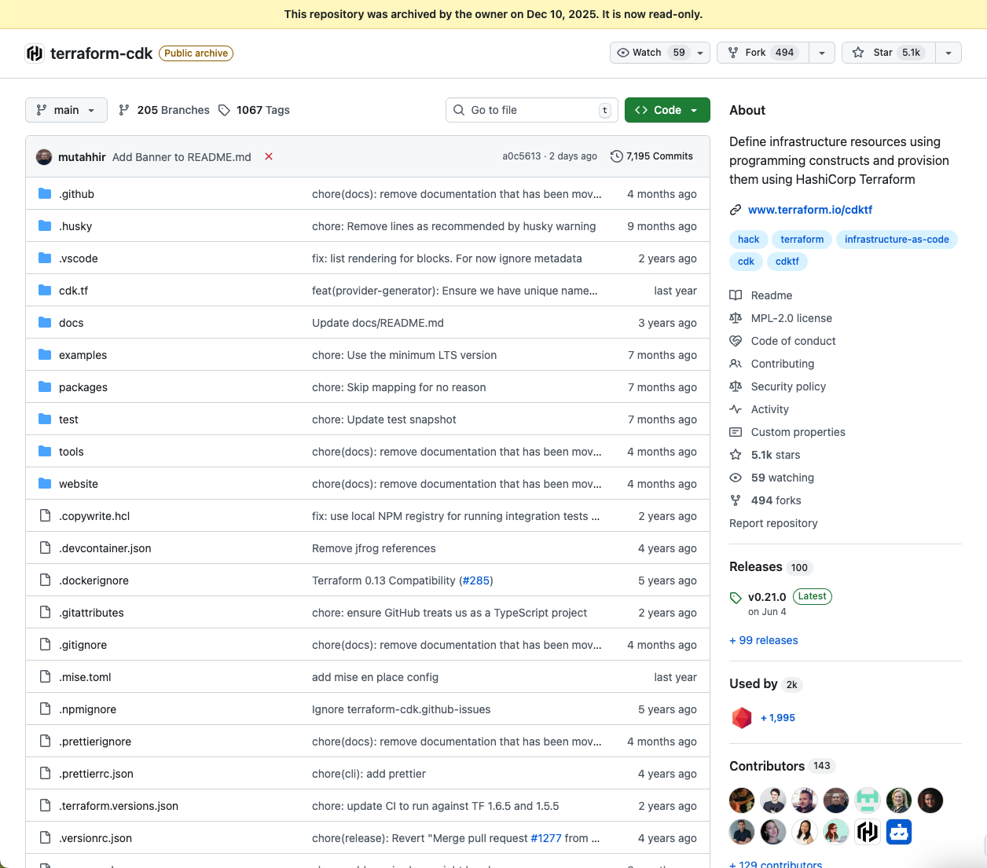The height and width of the screenshot is (868, 987).
Task: Open the #285 pull request link
Action: tap(476, 580)
